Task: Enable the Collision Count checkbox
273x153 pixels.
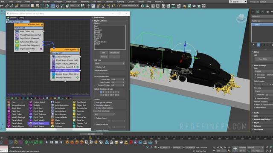Action: 95,118
